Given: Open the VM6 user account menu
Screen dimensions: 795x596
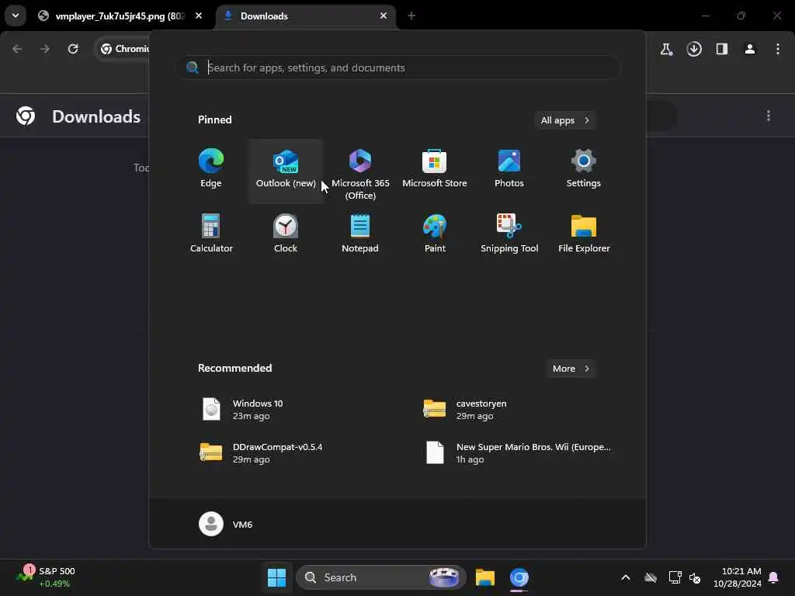Looking at the screenshot, I should pos(226,524).
